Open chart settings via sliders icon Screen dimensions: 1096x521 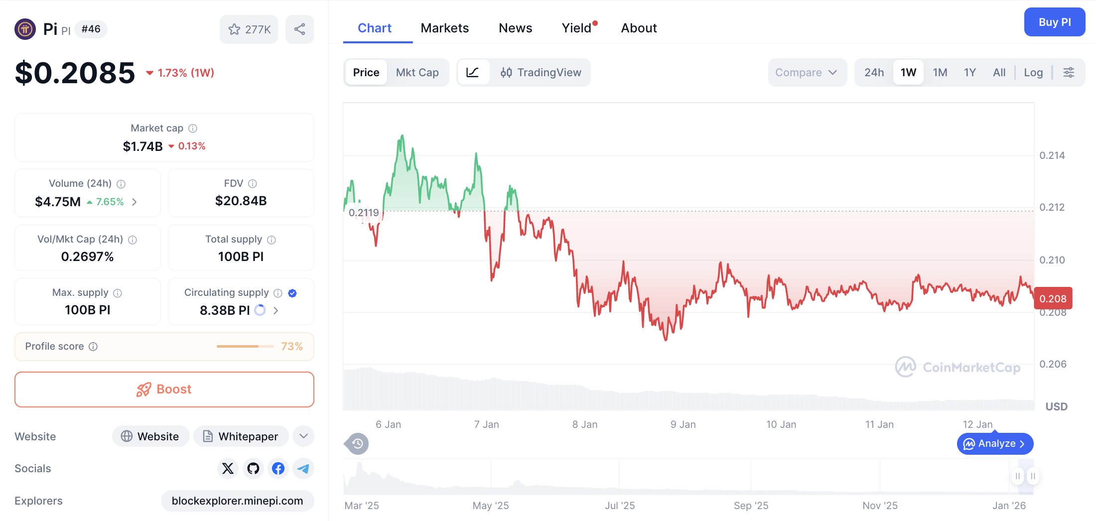pos(1069,72)
